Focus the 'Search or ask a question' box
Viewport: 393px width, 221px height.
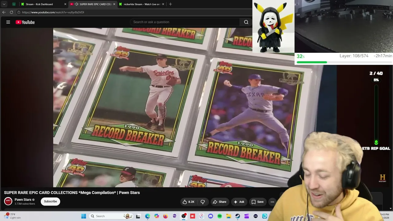click(185, 22)
